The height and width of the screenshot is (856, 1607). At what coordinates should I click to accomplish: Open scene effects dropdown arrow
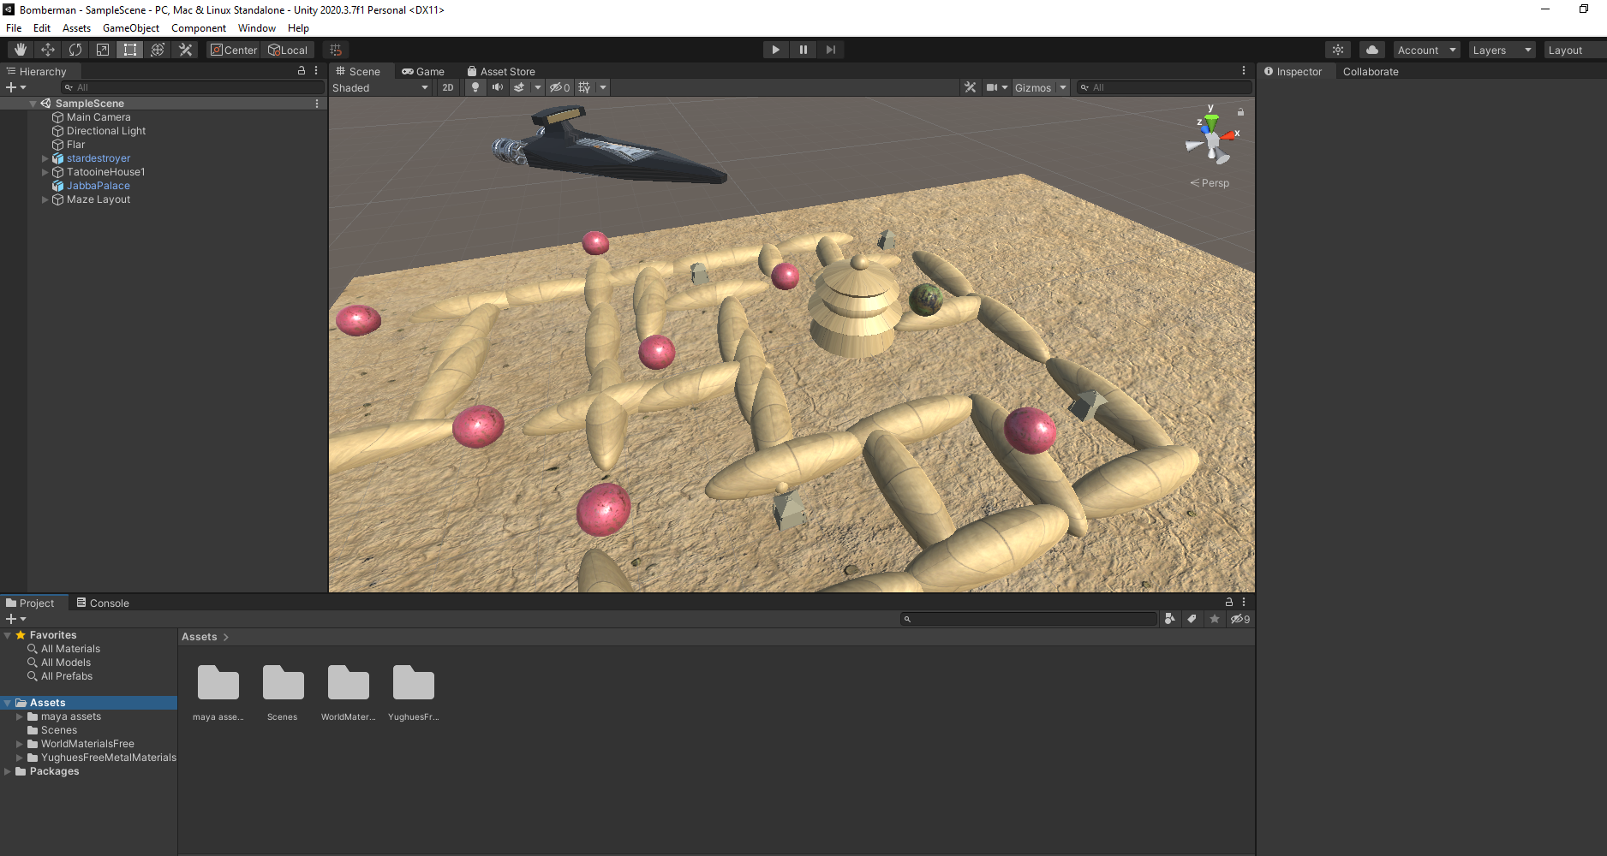click(x=538, y=87)
